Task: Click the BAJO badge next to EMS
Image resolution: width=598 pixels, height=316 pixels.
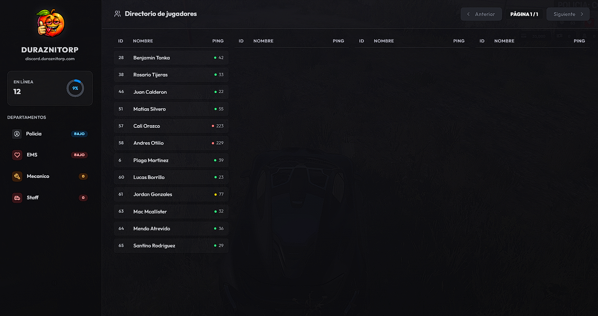Action: pos(79,155)
